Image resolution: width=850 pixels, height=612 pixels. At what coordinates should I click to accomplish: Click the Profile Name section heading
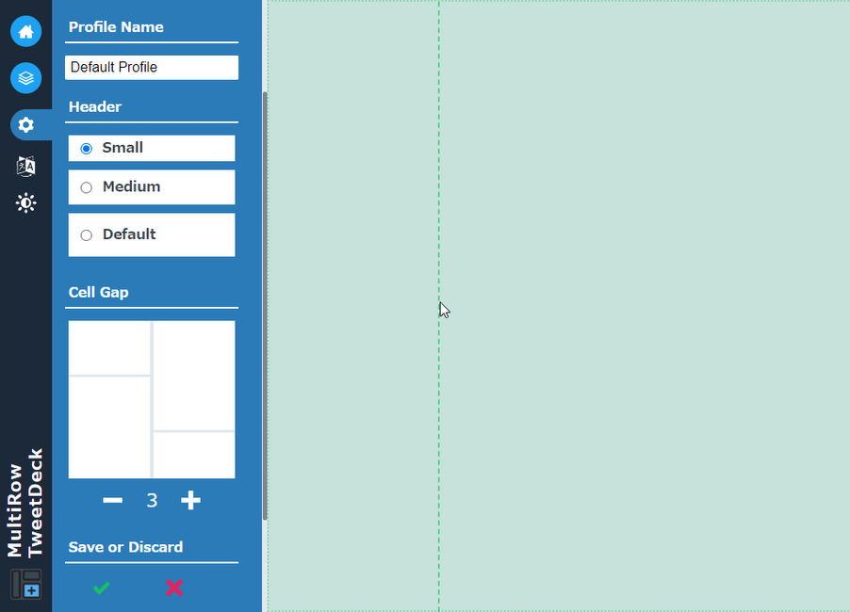click(116, 27)
